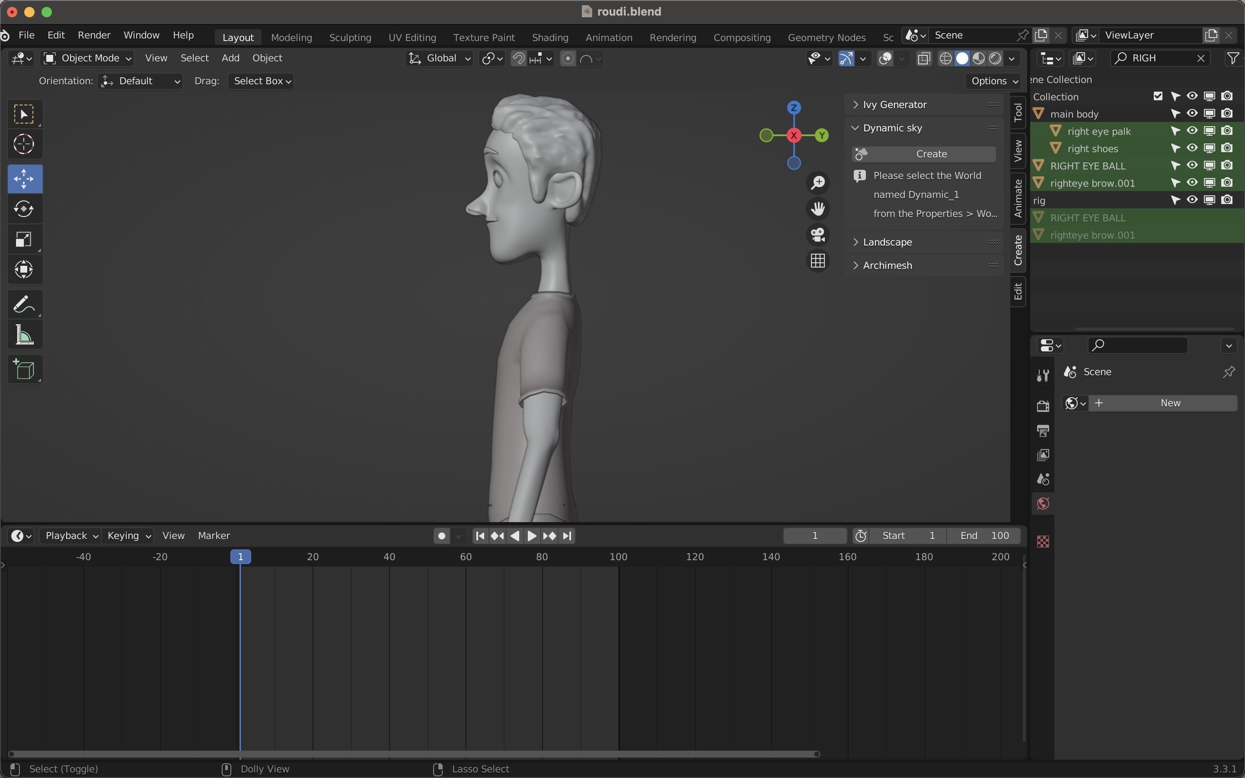Select the Annotate tool
This screenshot has height=778, width=1245.
24,305
